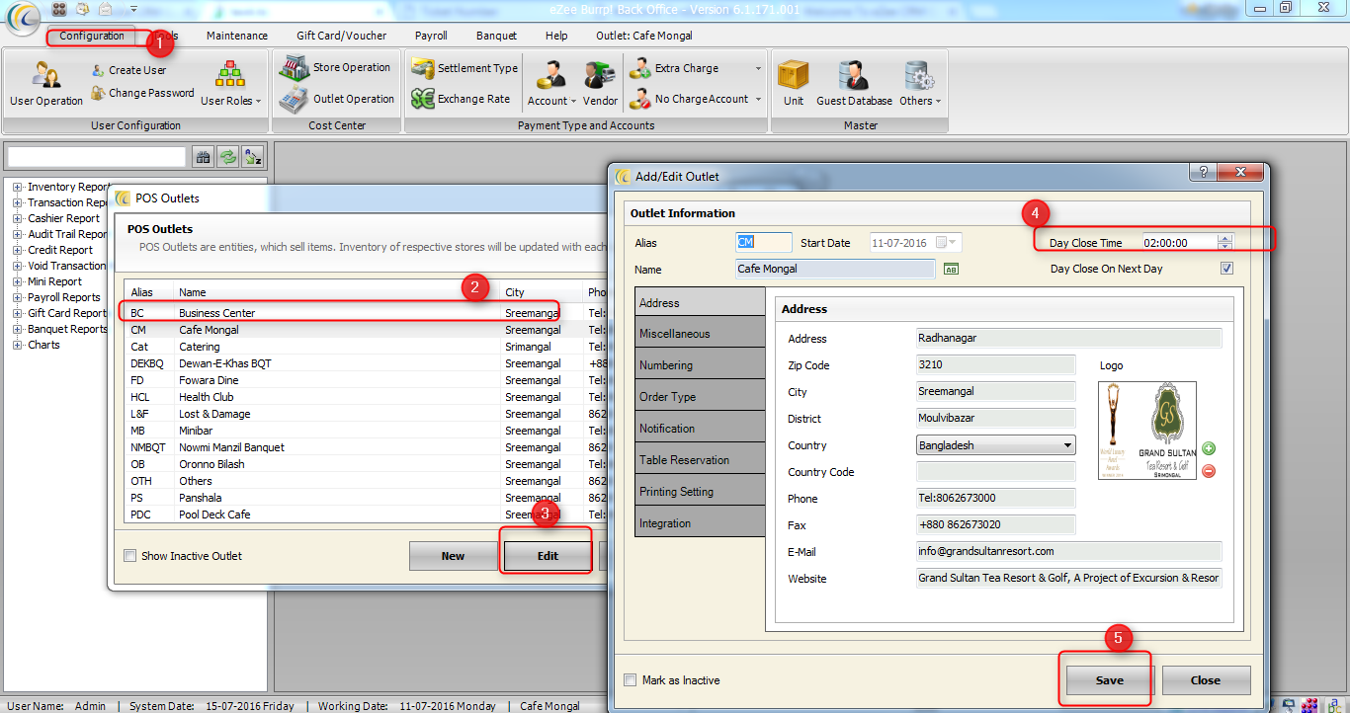
Task: Click the help question mark in Add/Edit Outlet
Action: point(1202,172)
